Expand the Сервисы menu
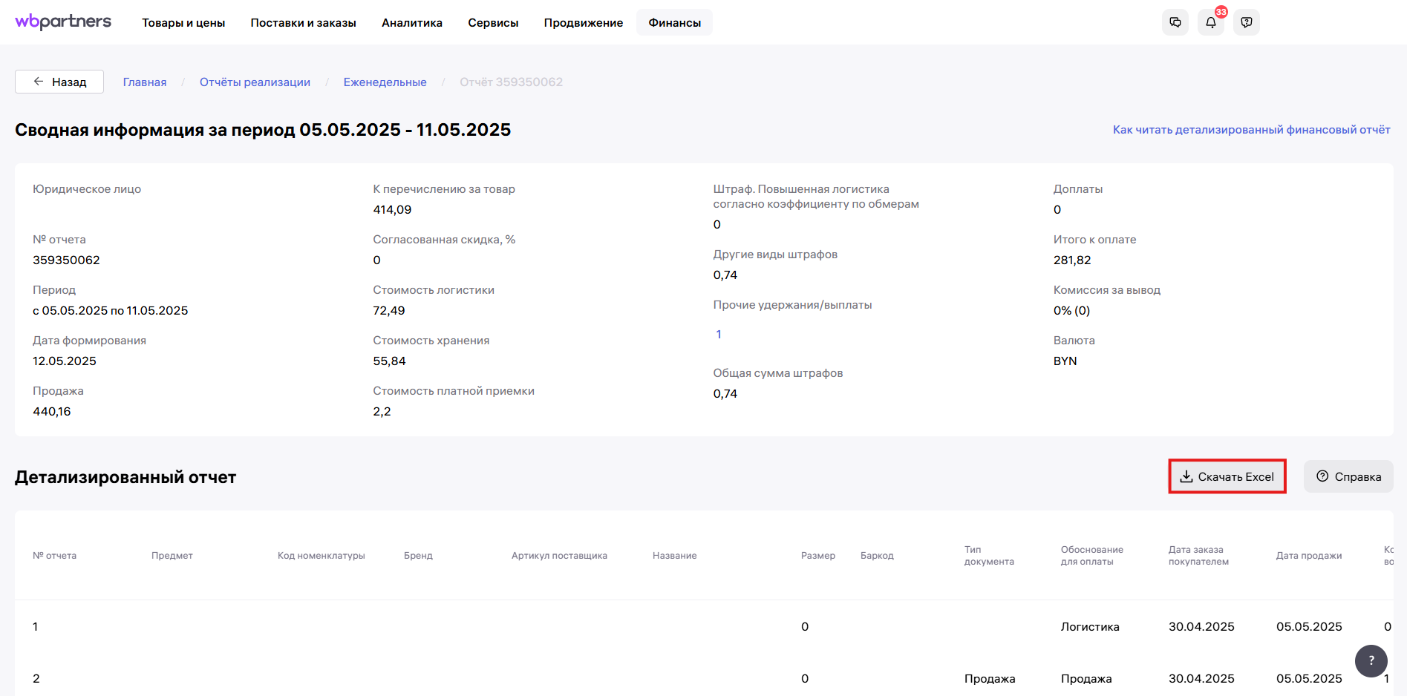Image resolution: width=1407 pixels, height=696 pixels. (x=493, y=23)
